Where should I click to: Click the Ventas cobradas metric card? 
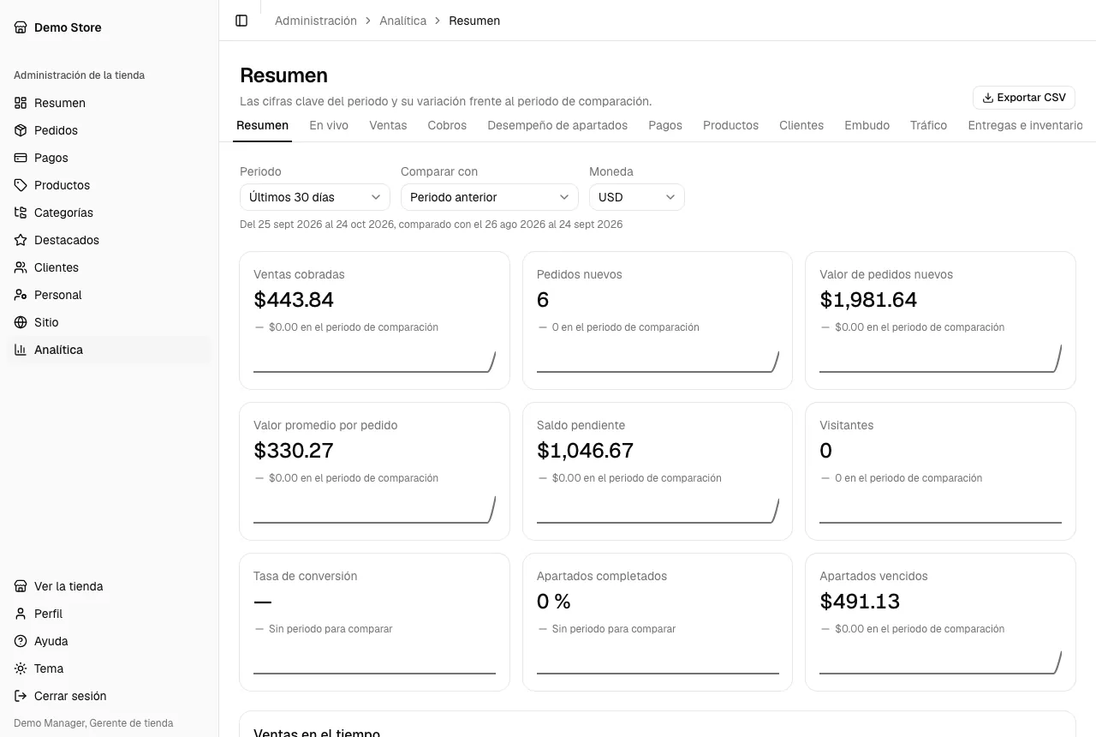(374, 321)
